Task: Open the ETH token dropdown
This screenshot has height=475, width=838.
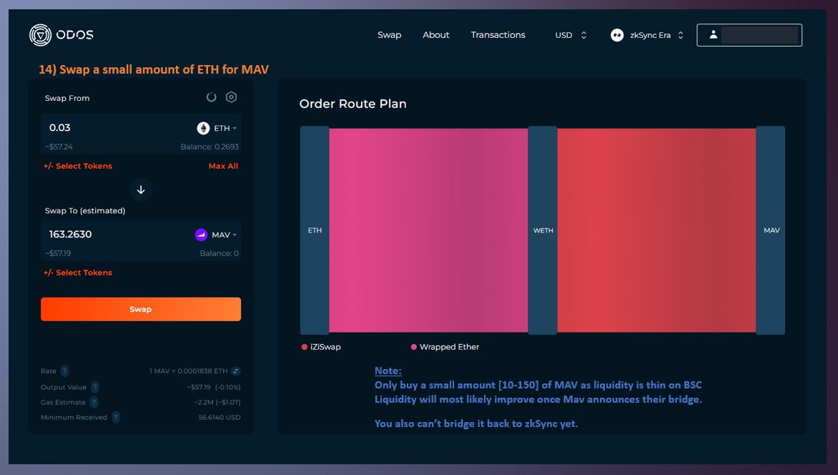Action: coord(217,128)
